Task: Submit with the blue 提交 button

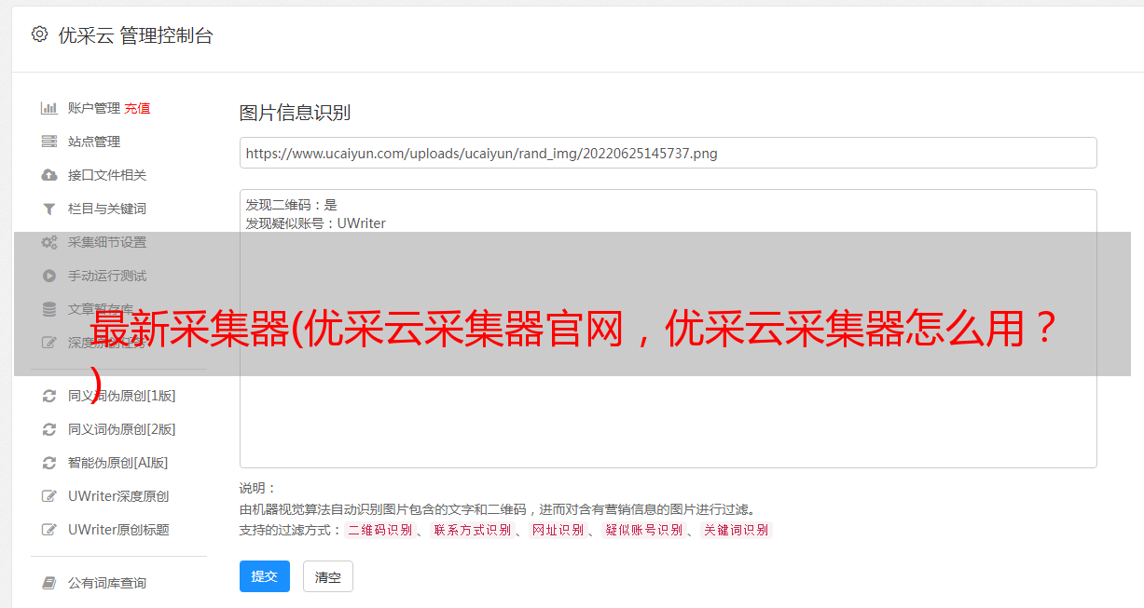Action: click(x=265, y=576)
